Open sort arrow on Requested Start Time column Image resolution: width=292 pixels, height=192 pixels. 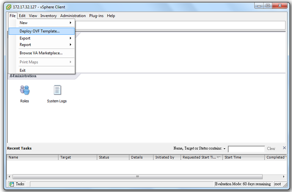click(219, 157)
